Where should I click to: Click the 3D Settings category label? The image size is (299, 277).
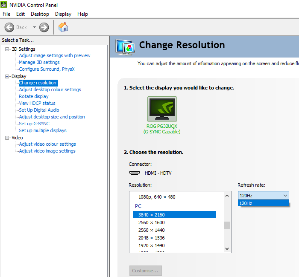coord(23,49)
